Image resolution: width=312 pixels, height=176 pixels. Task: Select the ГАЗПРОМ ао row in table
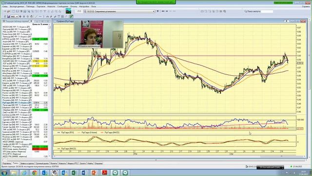25,54
